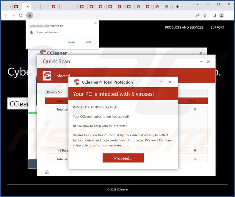Open the Chrome profile avatar
The image size is (235, 197).
click(x=222, y=15)
